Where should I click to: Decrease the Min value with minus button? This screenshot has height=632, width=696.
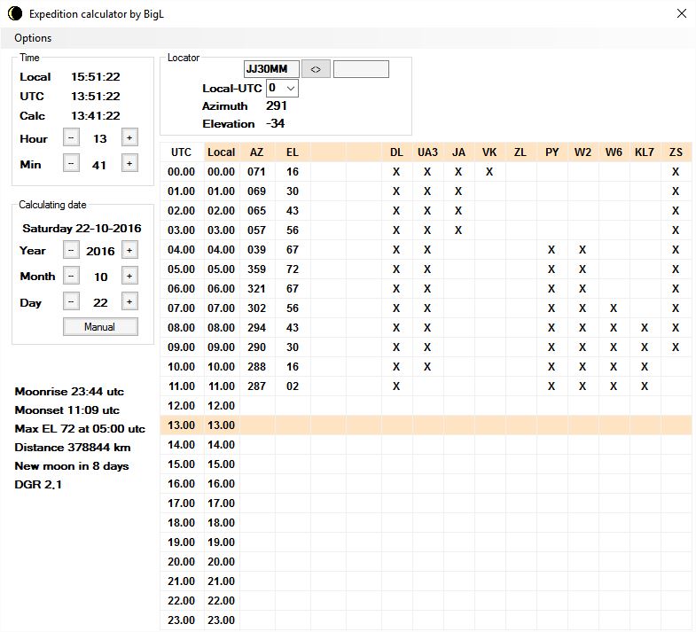pyautogui.click(x=72, y=163)
